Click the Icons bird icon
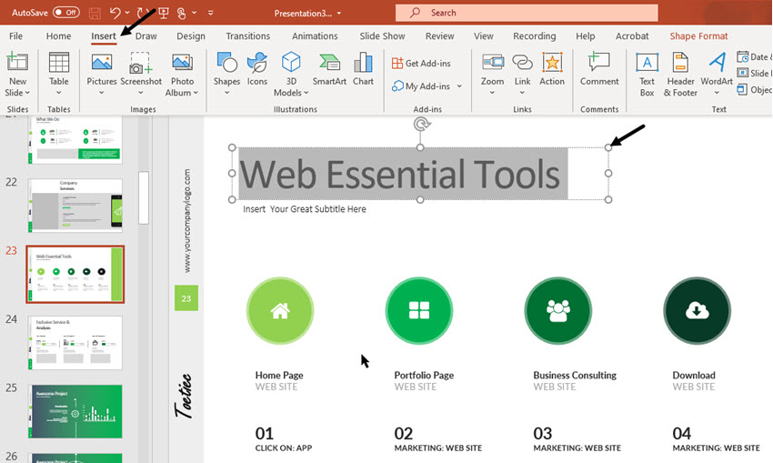 tap(256, 63)
